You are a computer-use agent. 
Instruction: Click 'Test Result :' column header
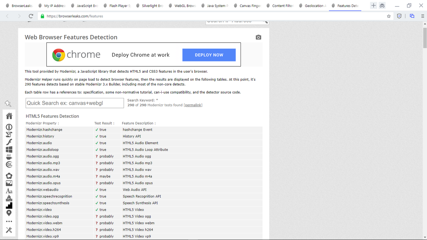pyautogui.click(x=104, y=123)
